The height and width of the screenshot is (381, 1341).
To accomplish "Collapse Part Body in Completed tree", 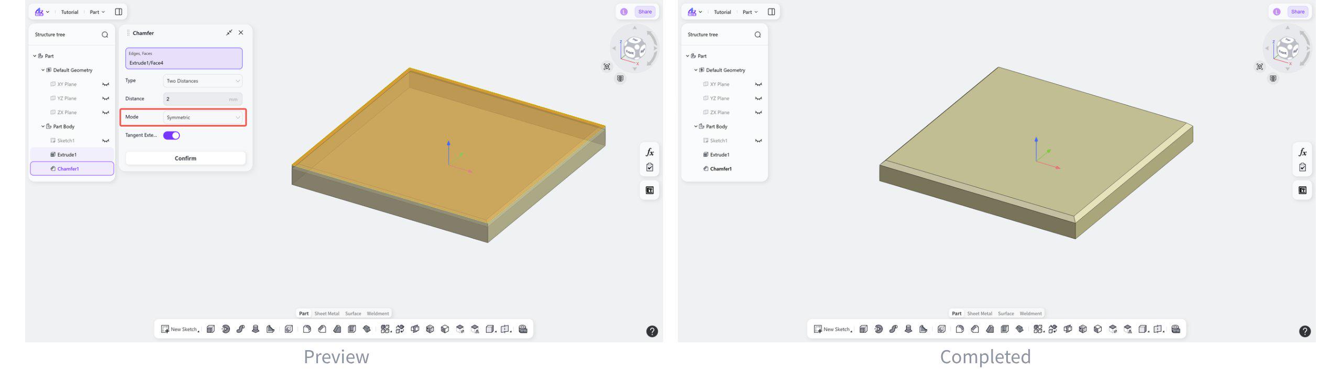I will [x=696, y=127].
